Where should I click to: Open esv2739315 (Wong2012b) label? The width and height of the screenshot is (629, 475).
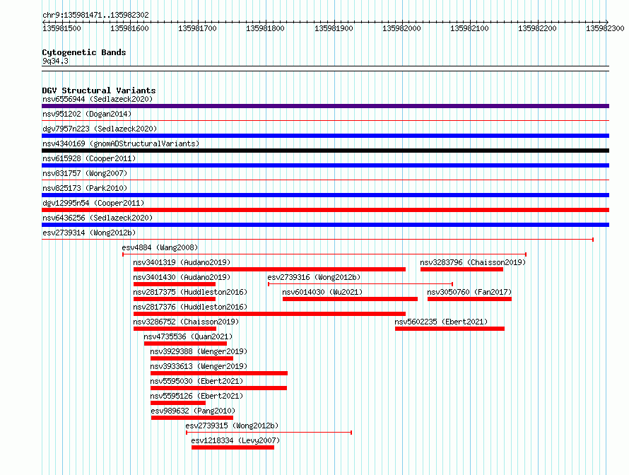tap(232, 426)
